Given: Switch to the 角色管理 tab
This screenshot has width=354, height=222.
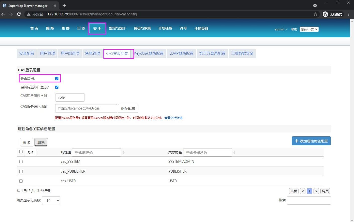Looking at the screenshot, I should [x=93, y=53].
